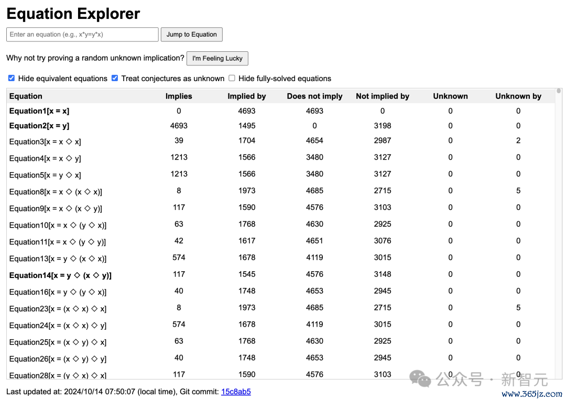Screen dimensions: 566x402
Task: Open Equation24[x = (x ◇ x) ◇ y]
Action: pyautogui.click(x=58, y=326)
